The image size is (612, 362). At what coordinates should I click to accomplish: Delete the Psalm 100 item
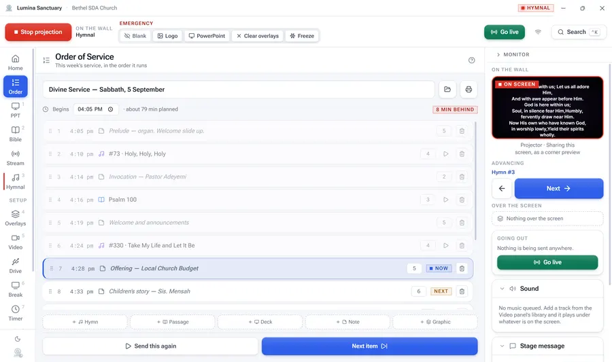(x=462, y=200)
